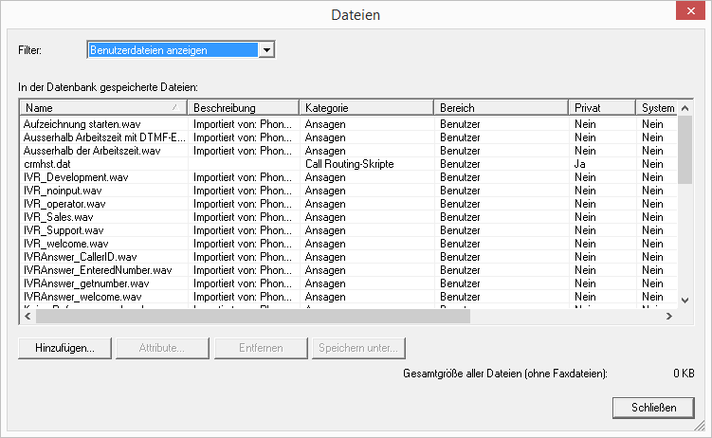Viewport: 712px width, 438px height.
Task: Click the Privat column header
Action: [601, 108]
